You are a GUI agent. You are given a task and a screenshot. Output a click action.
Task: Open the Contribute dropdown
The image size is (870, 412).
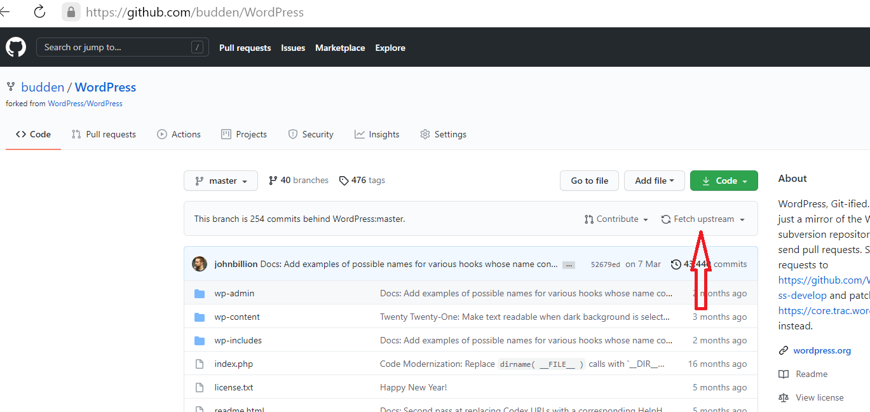pos(616,219)
